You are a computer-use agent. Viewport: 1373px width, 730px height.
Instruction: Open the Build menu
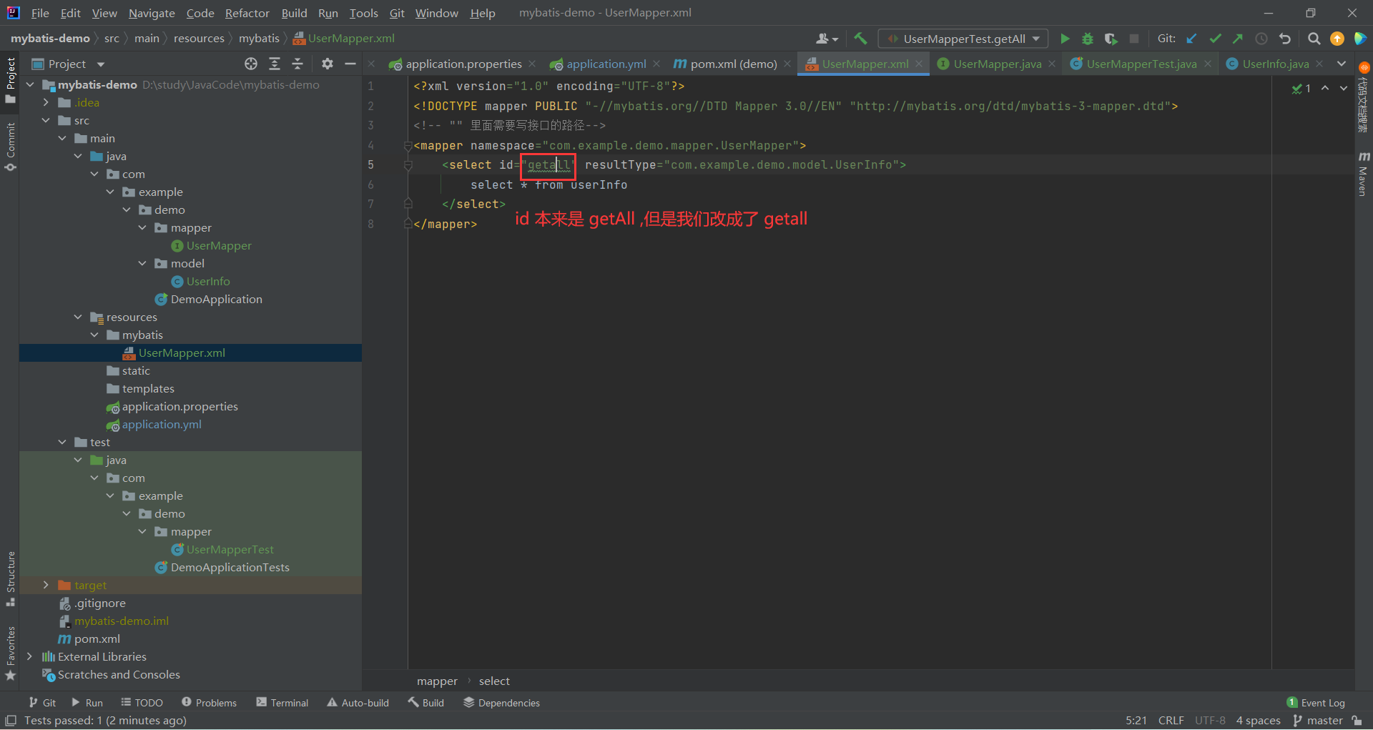tap(294, 13)
